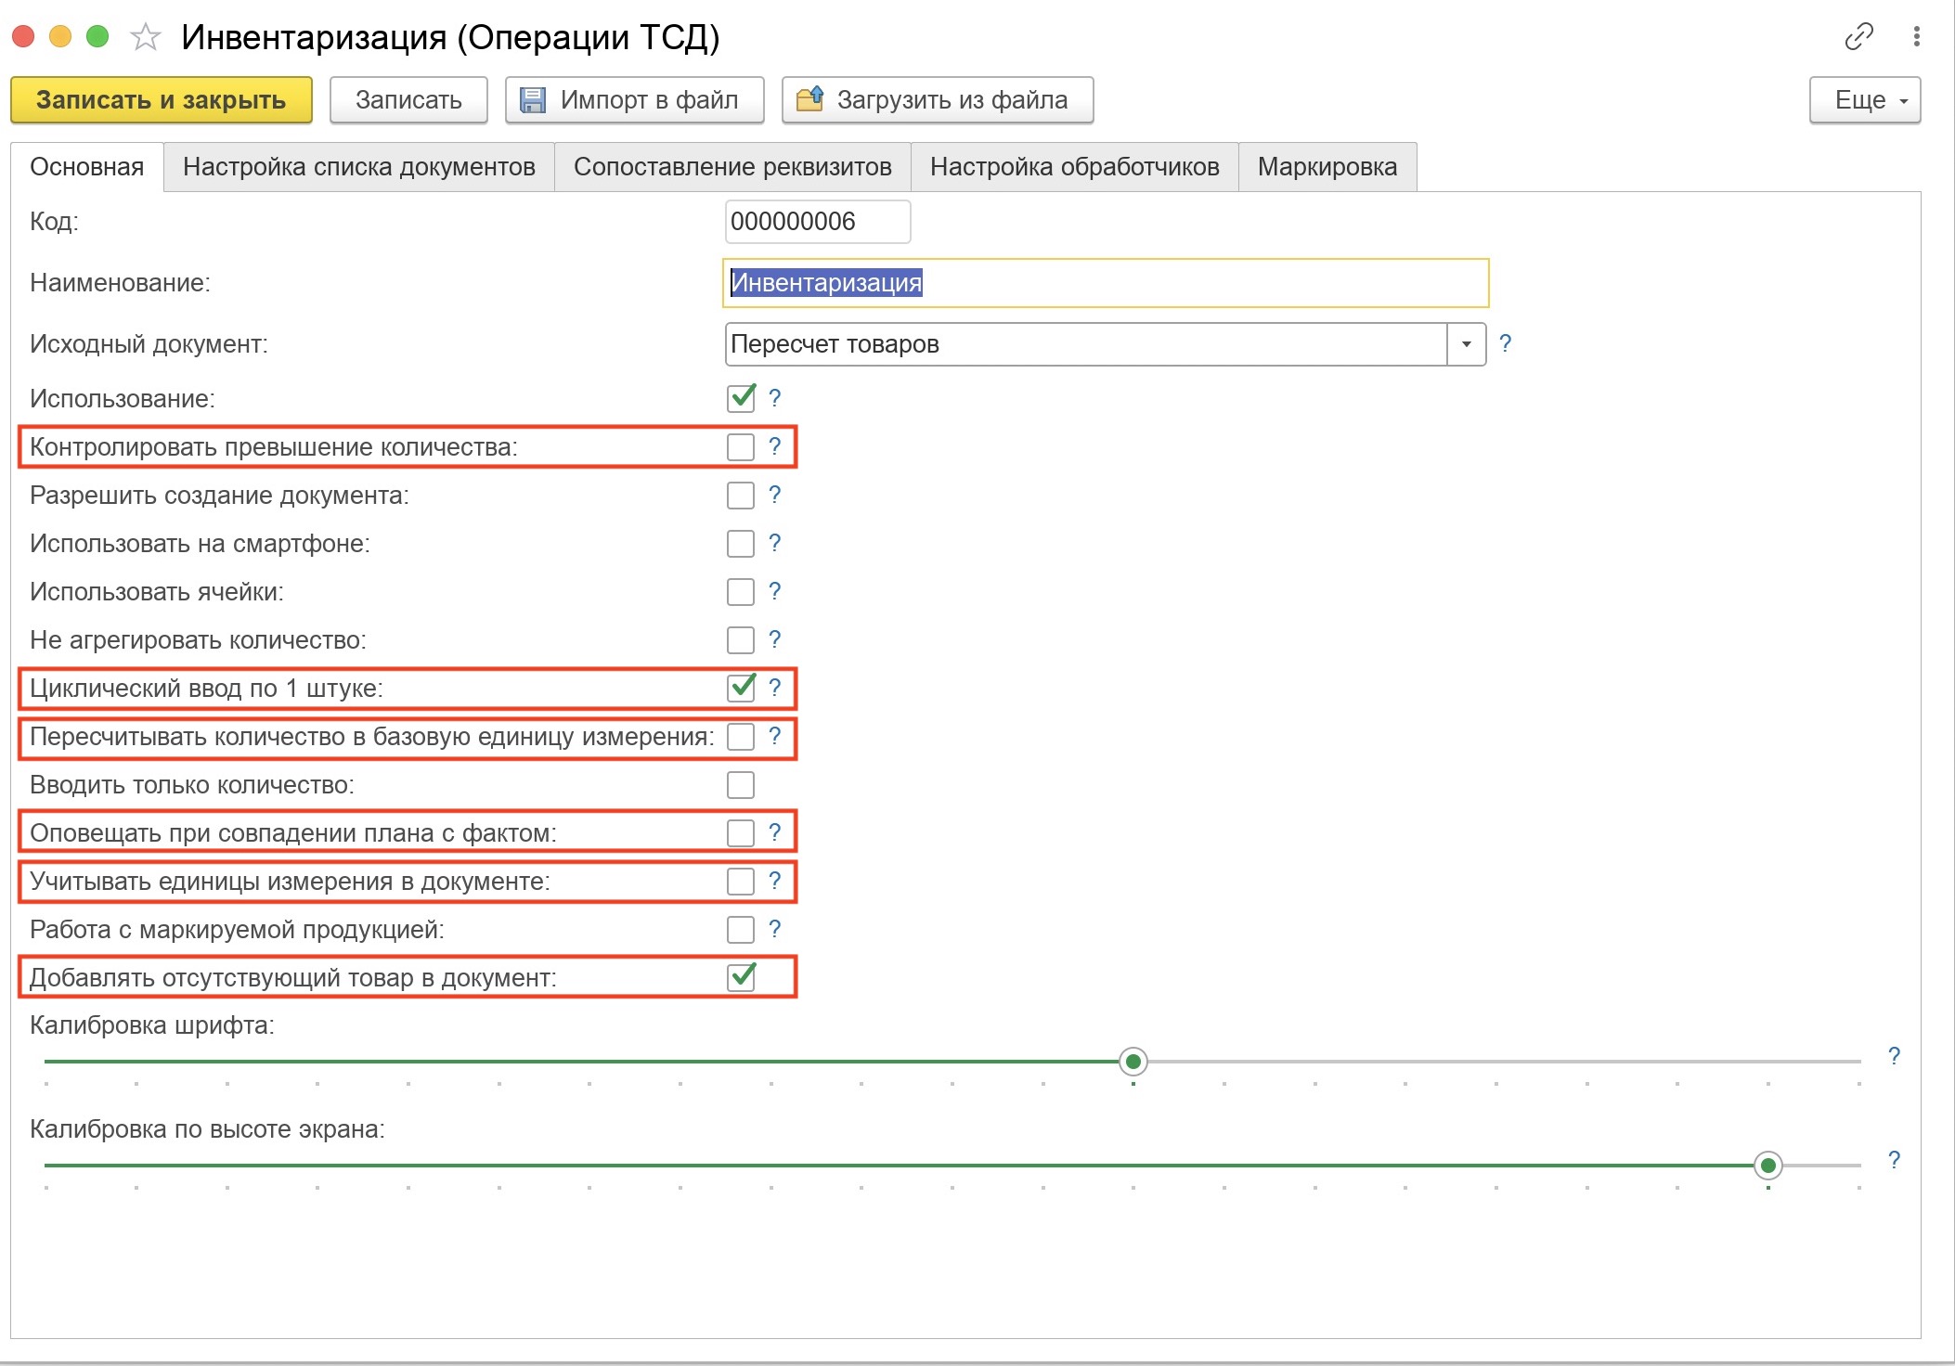The image size is (1955, 1366).
Task: Open help for Калибровка шрифта slider
Action: [1894, 1056]
